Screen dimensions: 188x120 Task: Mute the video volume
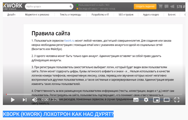coord(35,100)
